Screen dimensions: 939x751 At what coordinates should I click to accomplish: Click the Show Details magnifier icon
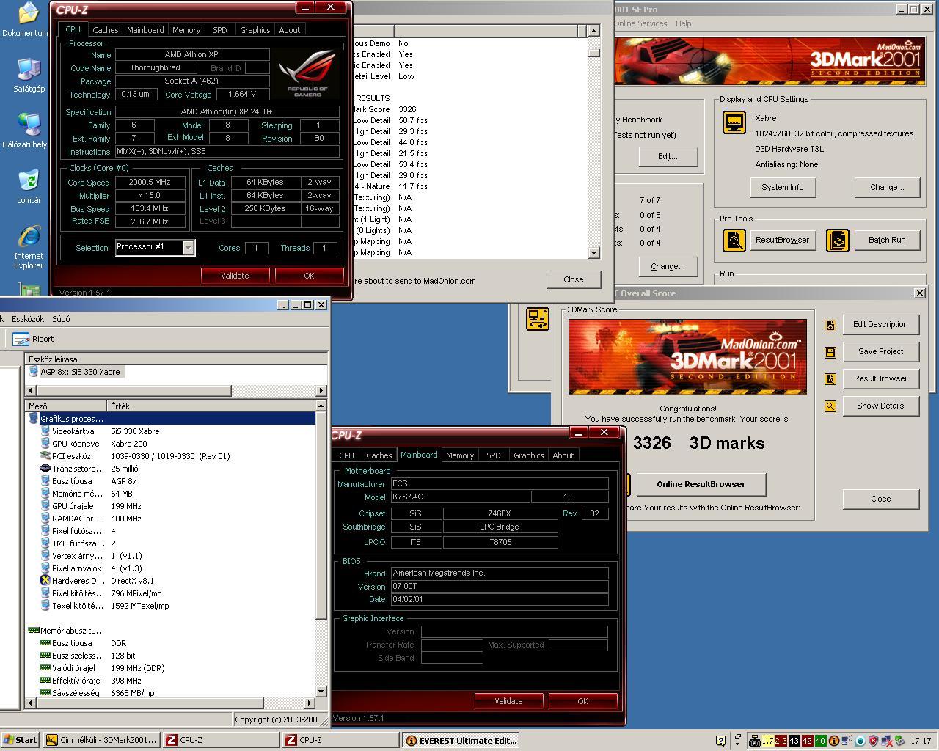pyautogui.click(x=830, y=406)
